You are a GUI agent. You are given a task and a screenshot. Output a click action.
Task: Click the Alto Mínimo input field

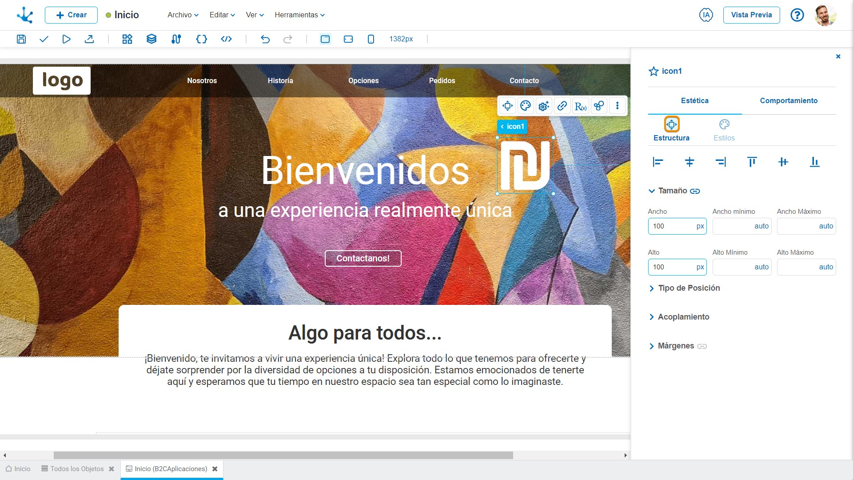click(742, 267)
